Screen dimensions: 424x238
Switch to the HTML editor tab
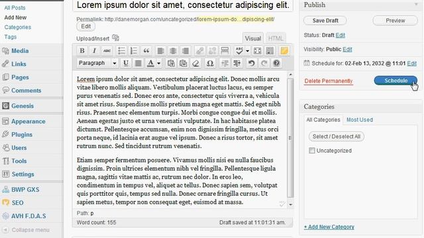(x=276, y=38)
